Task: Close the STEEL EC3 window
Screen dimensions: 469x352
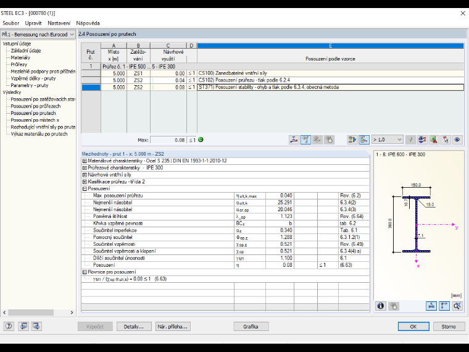Action: coord(462,13)
